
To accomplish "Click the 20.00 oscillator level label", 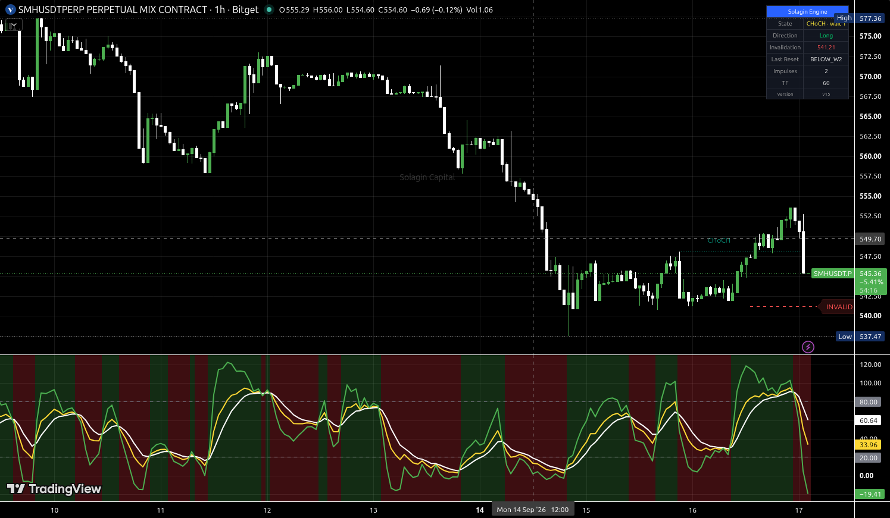I will point(869,458).
